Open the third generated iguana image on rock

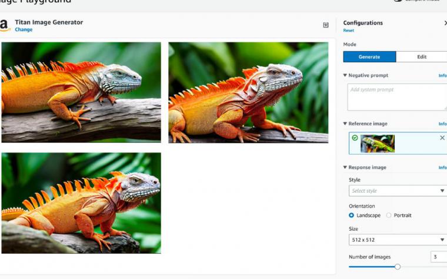point(81,203)
